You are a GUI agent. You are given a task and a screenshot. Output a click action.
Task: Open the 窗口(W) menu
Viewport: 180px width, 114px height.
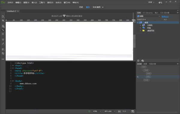pos(67,2)
